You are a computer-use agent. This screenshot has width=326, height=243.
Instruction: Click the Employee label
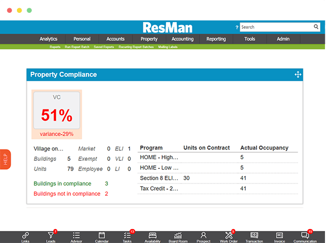click(90, 169)
